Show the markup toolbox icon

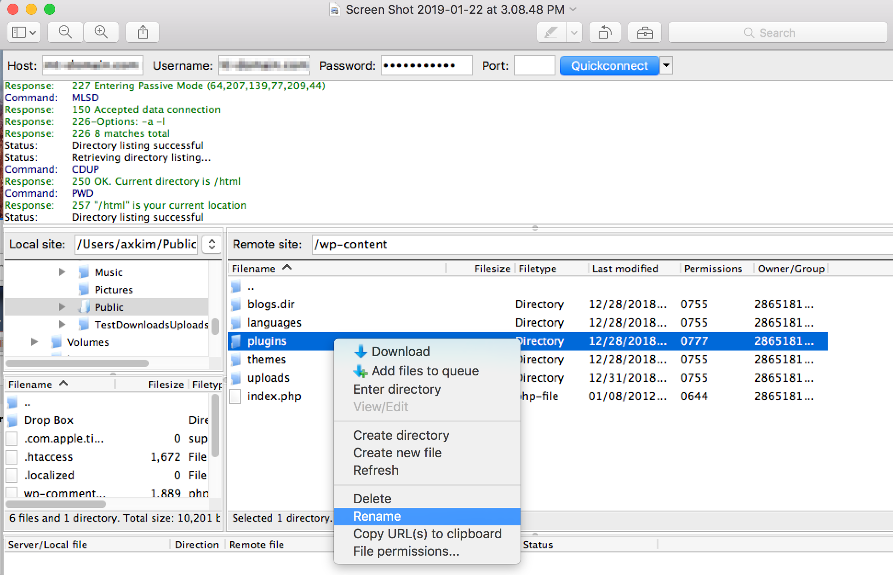pos(645,33)
